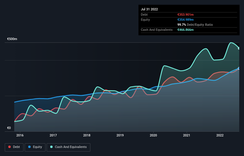Click the blue Equity legend dot

pyautogui.click(x=29, y=147)
